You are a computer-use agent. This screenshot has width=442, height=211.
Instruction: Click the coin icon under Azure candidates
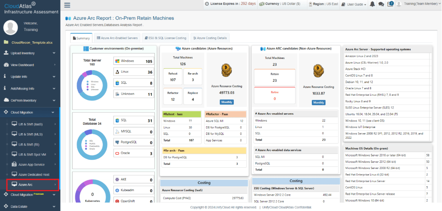point(226,71)
